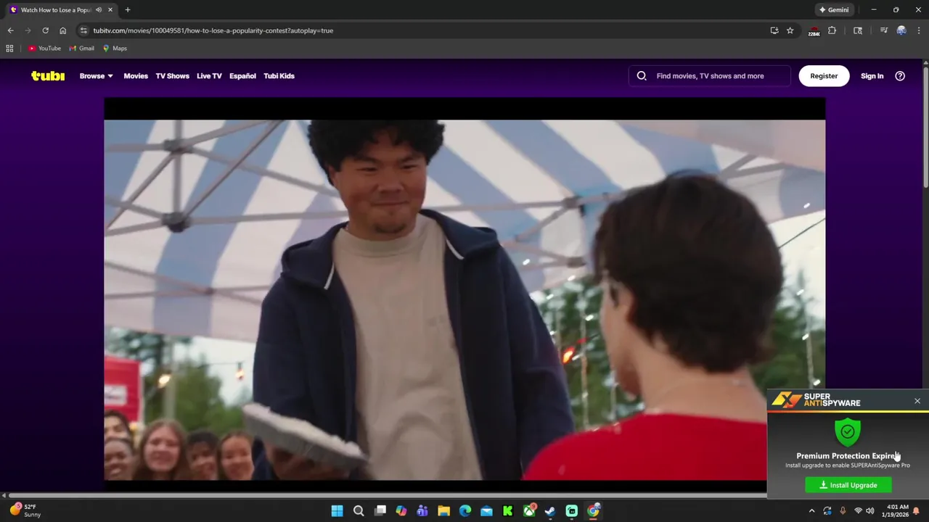Close the Tubi movie tab

pos(110,10)
